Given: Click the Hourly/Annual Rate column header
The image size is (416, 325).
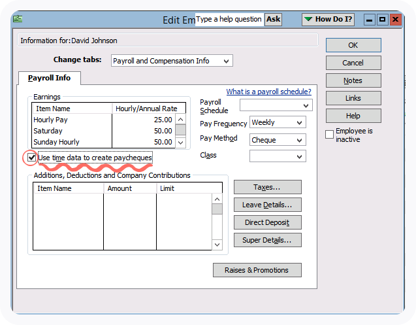Looking at the screenshot, I should (x=149, y=109).
